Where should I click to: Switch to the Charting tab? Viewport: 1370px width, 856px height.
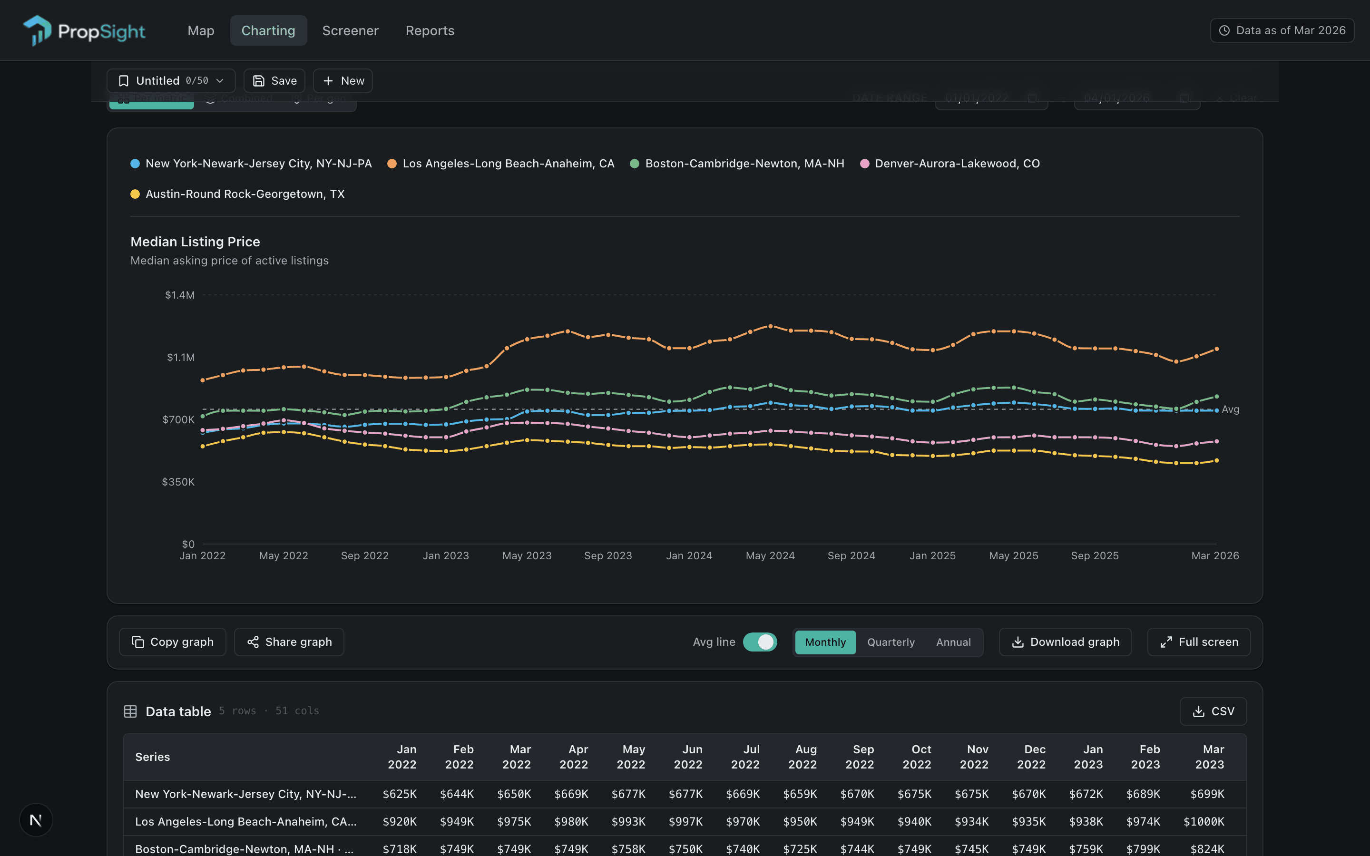268,30
